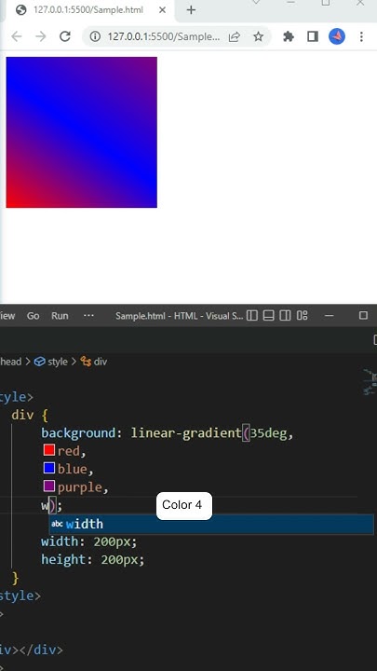
Task: Toggle primary side bar layout icon
Action: click(x=252, y=316)
